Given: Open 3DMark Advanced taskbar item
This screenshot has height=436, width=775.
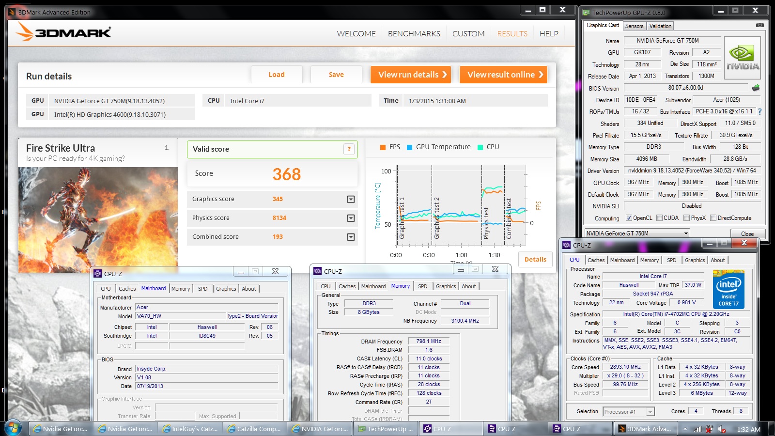Looking at the screenshot, I should (645, 429).
